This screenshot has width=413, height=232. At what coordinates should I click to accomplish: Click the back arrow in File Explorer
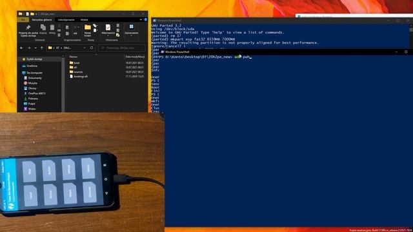(21, 48)
